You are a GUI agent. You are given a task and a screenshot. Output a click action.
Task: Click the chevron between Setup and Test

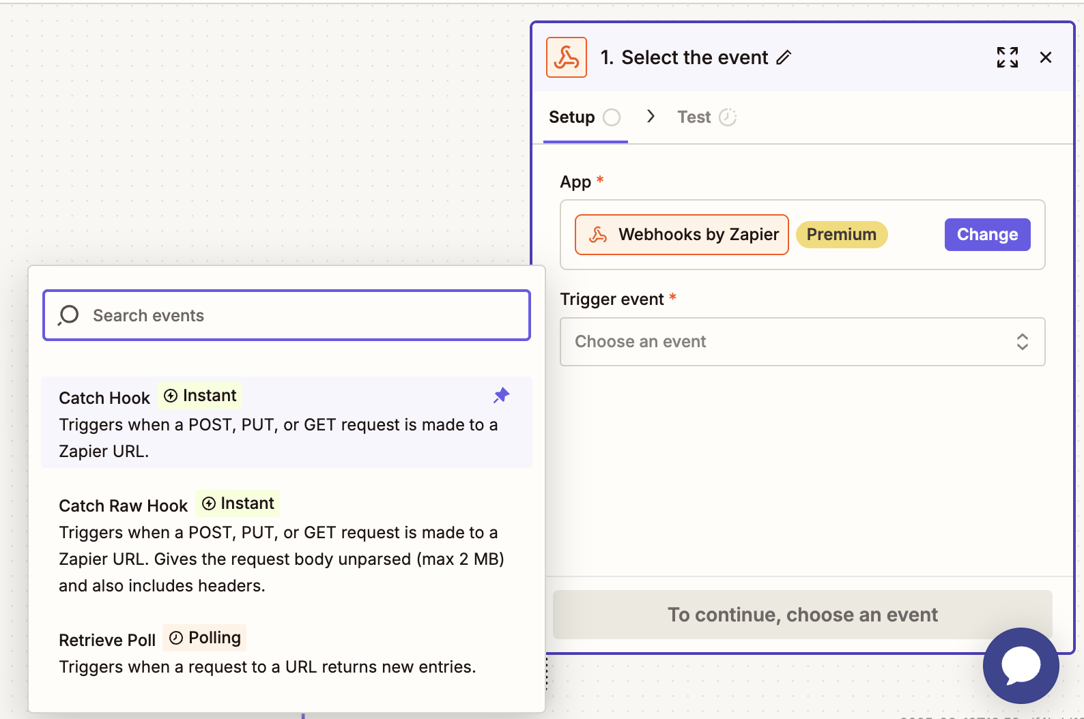click(x=651, y=117)
